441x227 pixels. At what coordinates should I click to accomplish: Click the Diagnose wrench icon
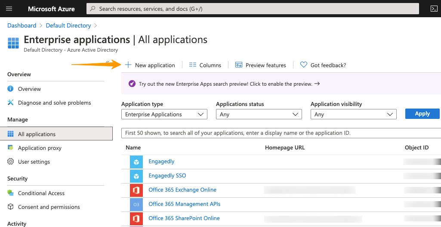click(x=10, y=103)
